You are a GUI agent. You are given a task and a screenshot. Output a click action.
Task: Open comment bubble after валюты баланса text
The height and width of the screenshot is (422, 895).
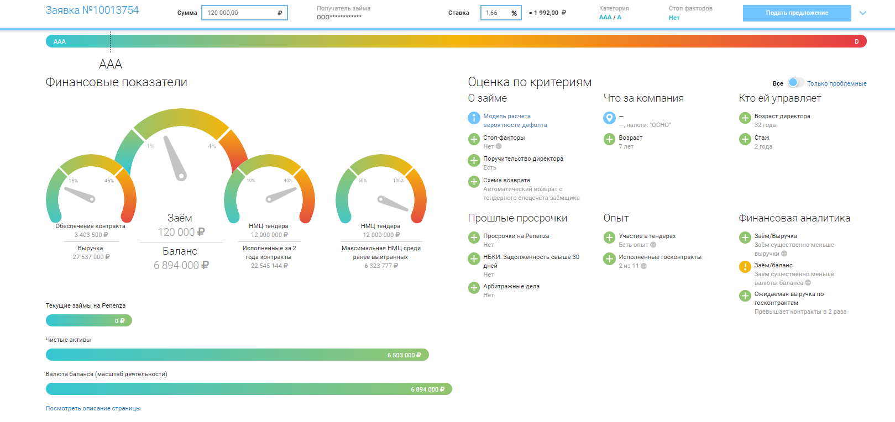pyautogui.click(x=808, y=283)
